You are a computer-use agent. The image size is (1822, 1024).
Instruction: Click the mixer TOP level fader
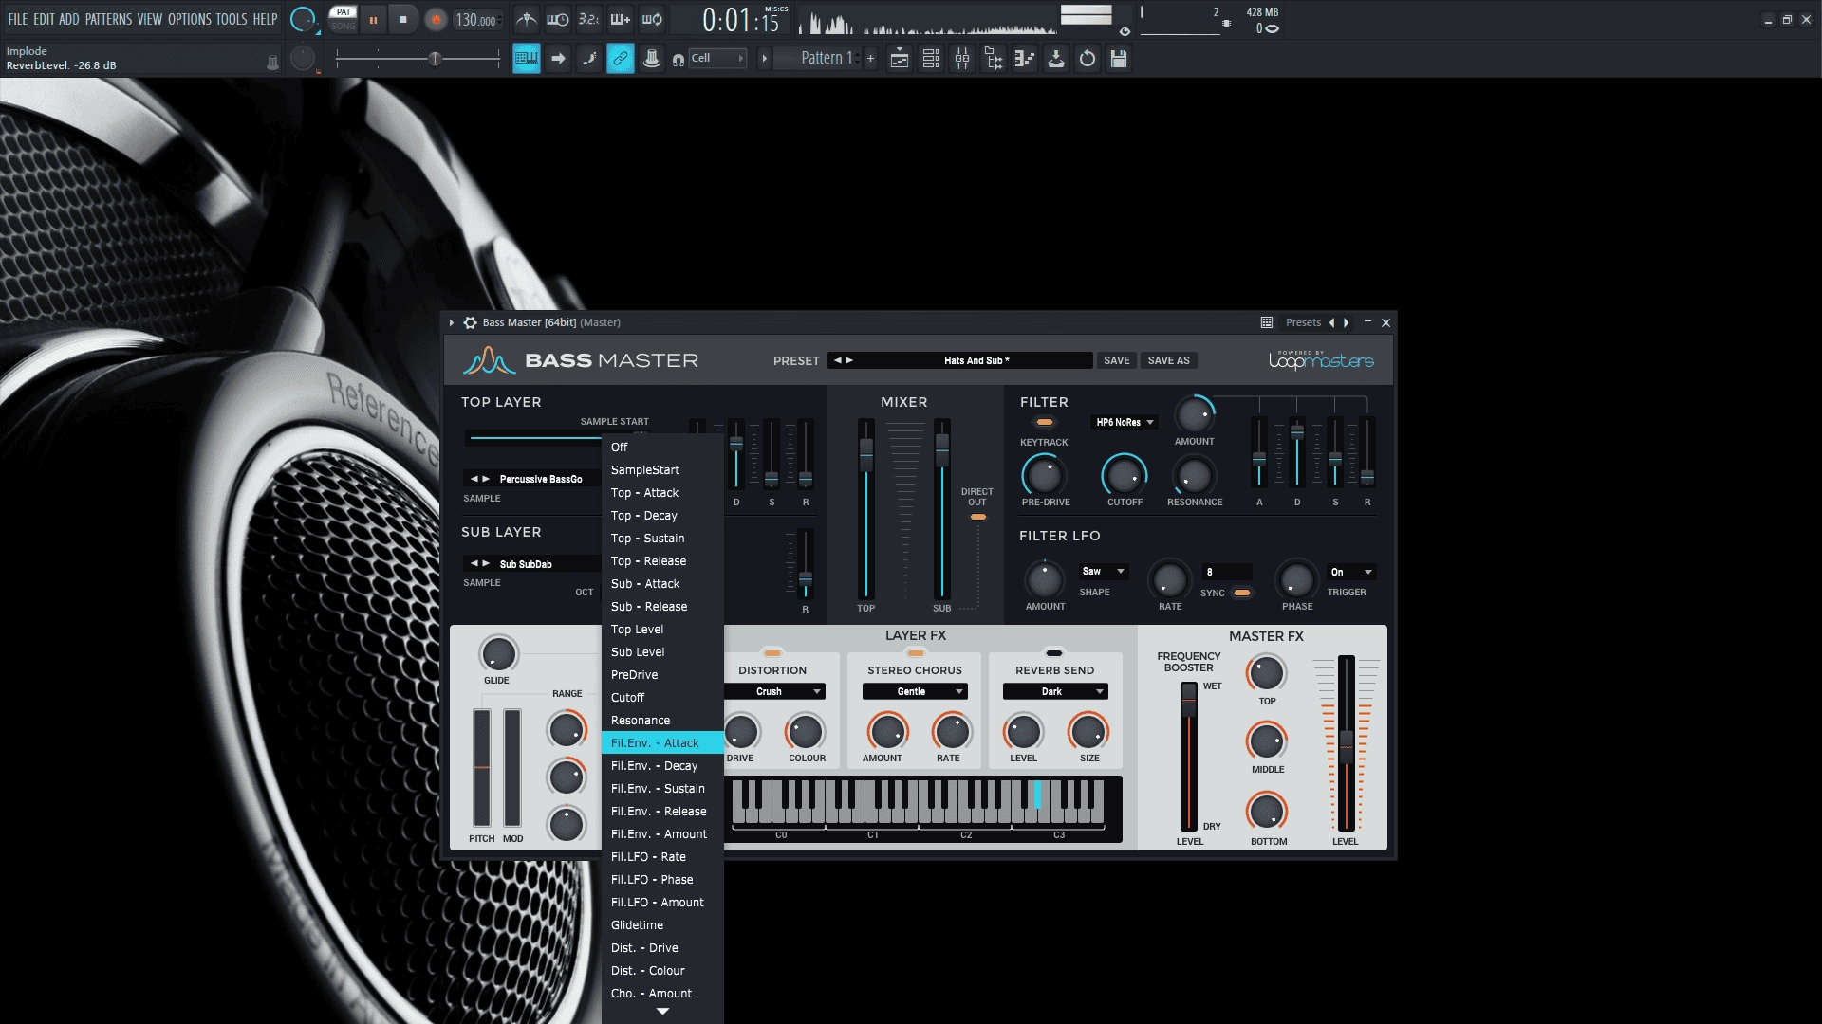pyautogui.click(x=865, y=456)
